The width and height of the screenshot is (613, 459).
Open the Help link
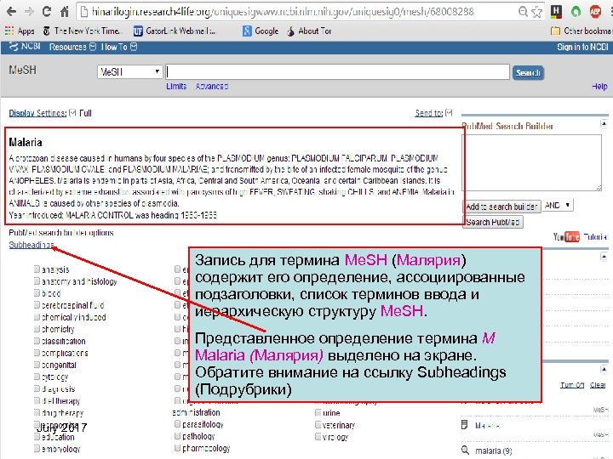(599, 86)
